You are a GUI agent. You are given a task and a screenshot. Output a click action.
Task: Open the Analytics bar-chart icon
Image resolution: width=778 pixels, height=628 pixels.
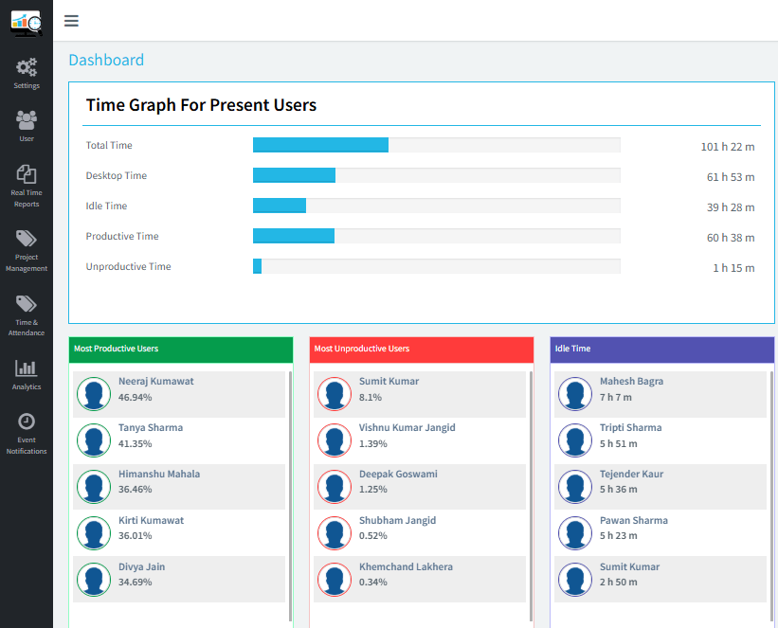tap(27, 368)
